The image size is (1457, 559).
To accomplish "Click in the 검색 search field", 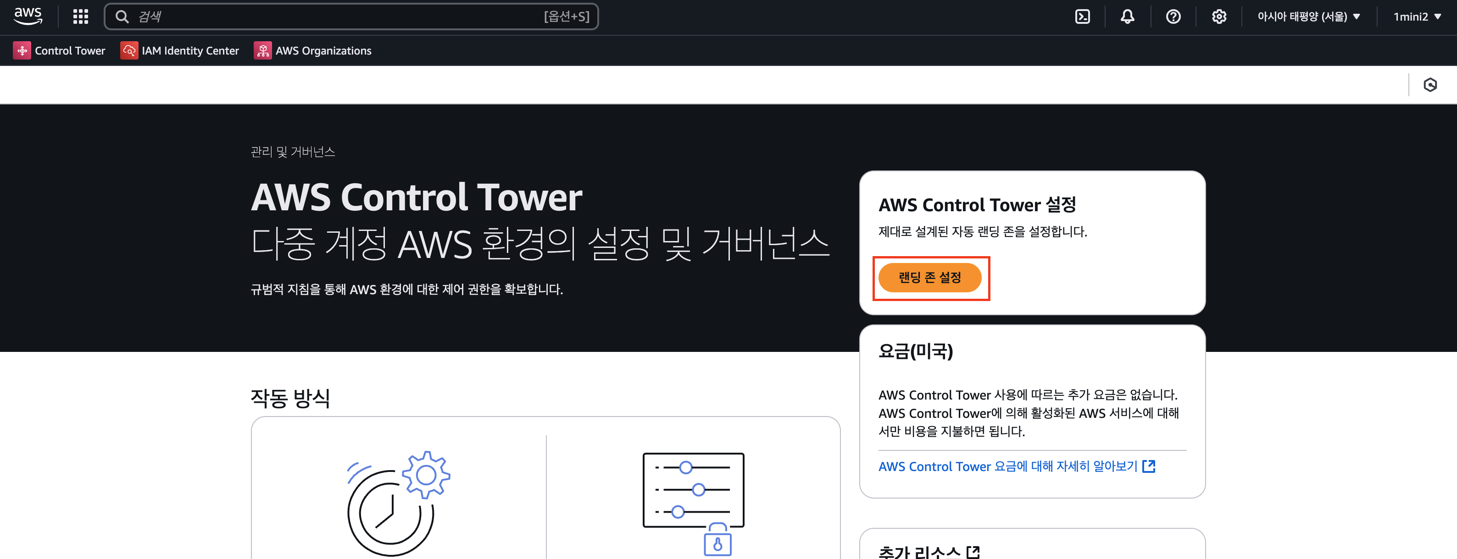I will coord(339,16).
